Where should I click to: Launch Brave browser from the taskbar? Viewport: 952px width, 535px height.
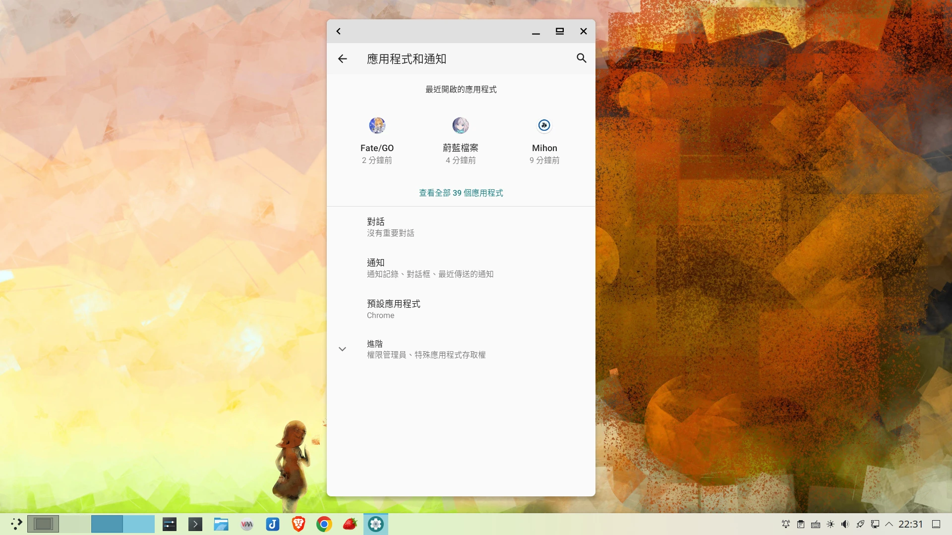(x=298, y=524)
